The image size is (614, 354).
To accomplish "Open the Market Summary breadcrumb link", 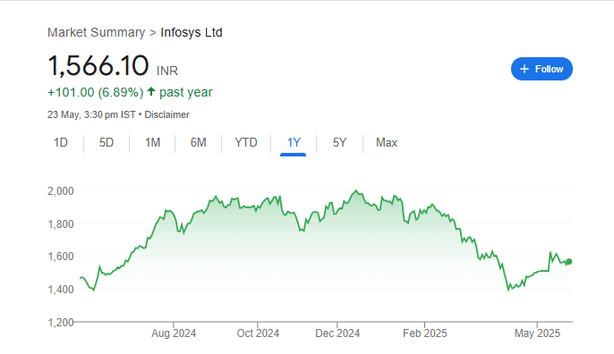I will coord(97,32).
